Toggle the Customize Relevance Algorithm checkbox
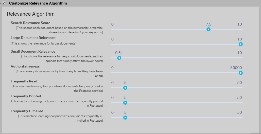 click(x=4, y=3)
